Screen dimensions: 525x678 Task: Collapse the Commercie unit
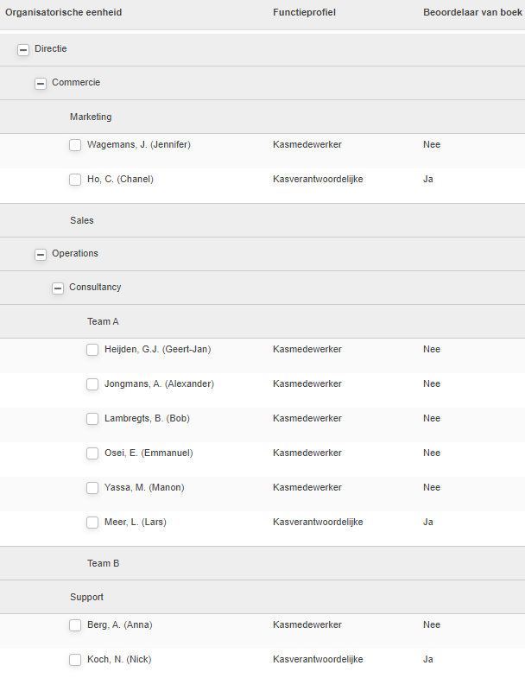pyautogui.click(x=41, y=84)
